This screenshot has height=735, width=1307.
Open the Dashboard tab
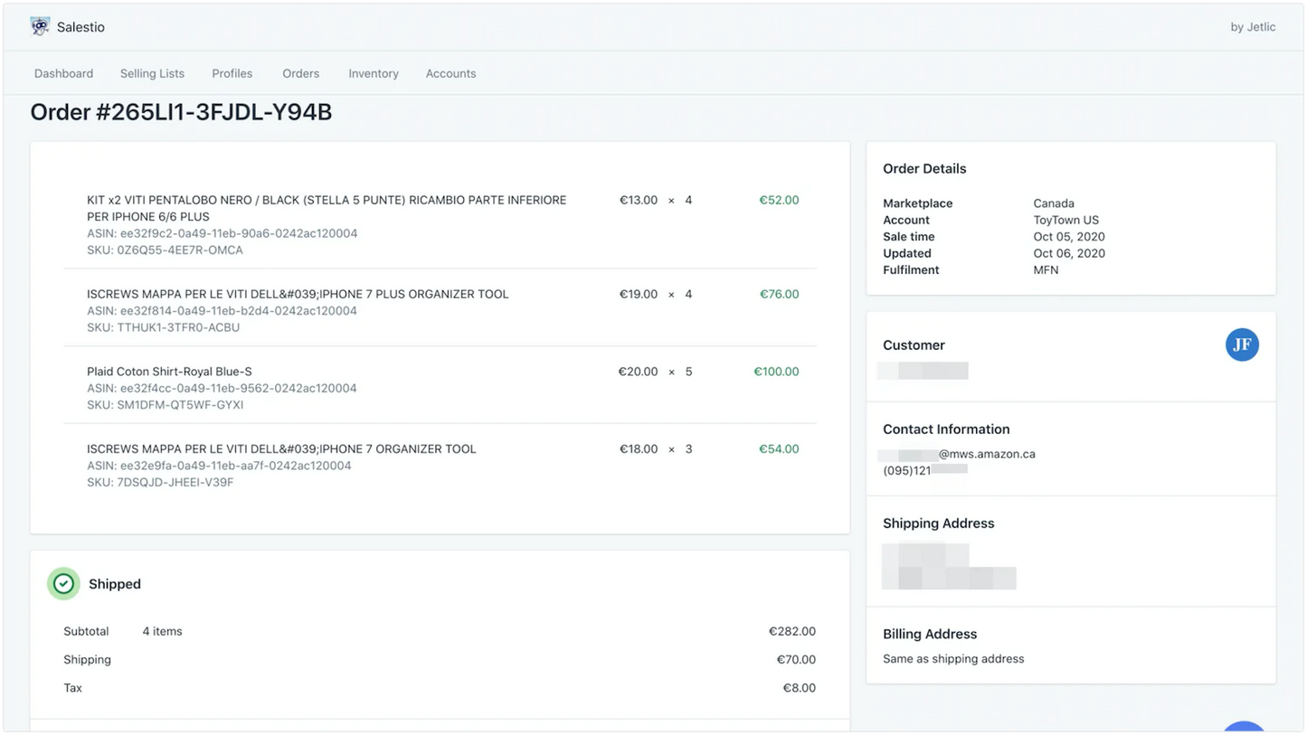pyautogui.click(x=63, y=73)
